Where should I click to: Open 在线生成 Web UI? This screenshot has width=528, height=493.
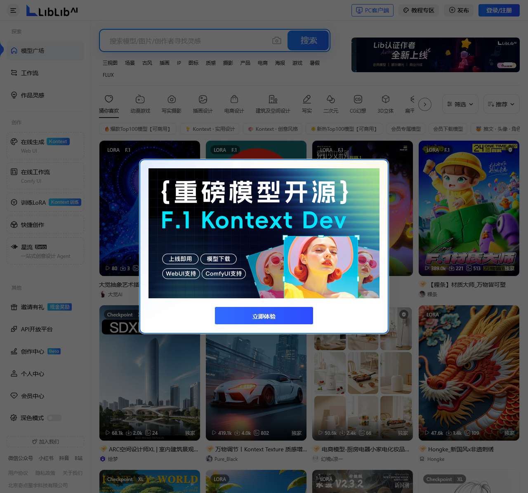tap(45, 146)
